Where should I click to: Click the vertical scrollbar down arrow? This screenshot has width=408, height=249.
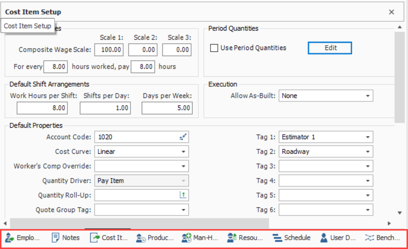coord(400,213)
